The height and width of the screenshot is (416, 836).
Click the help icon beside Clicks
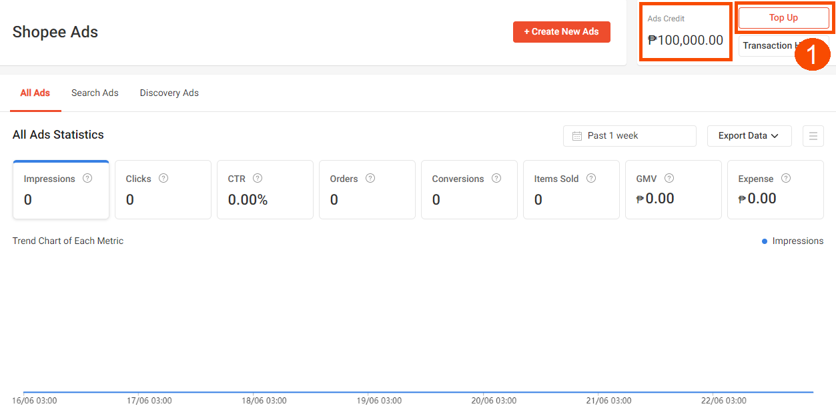click(163, 179)
